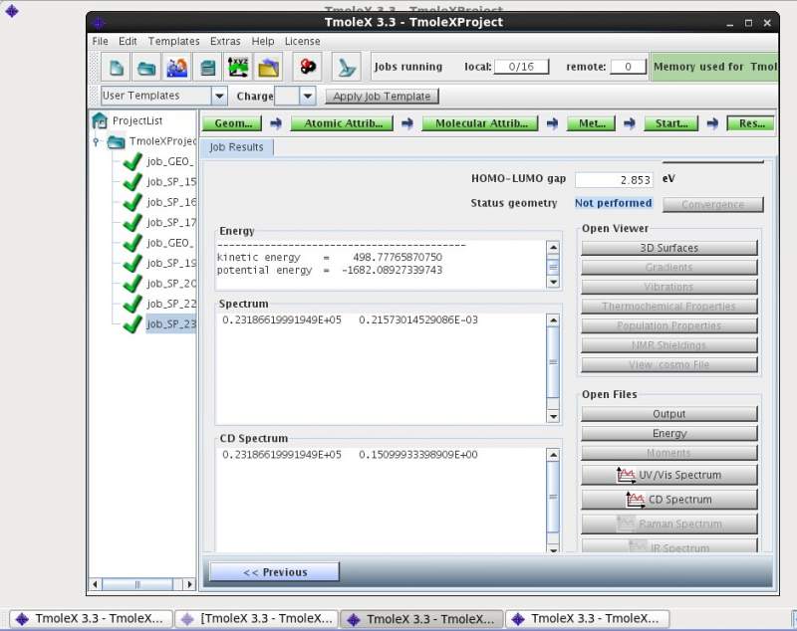Click the yellow folder toolbar icon
This screenshot has height=631, width=797.
[x=268, y=67]
